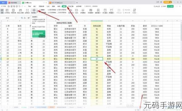
Task: Open the File (文件) menu
Action: (x=3, y=6)
